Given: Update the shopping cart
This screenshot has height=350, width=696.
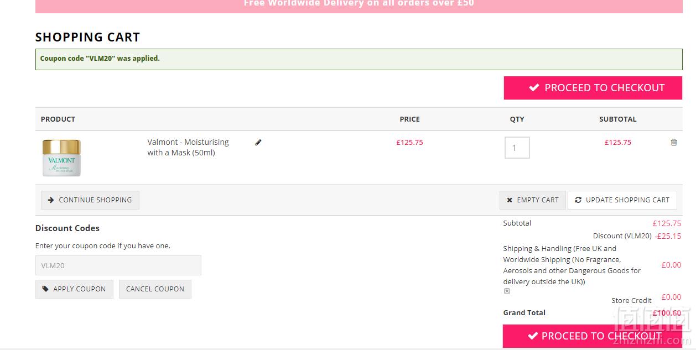Looking at the screenshot, I should pos(622,200).
